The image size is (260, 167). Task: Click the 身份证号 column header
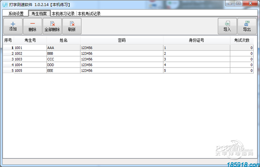click(x=196, y=40)
